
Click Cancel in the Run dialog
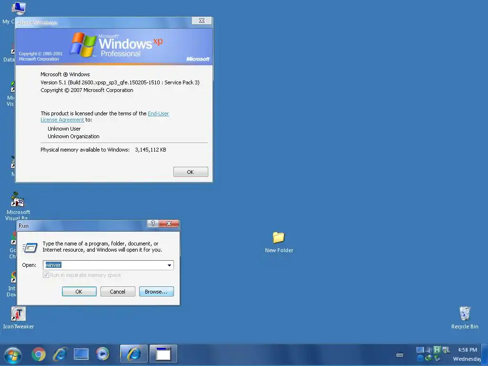118,292
